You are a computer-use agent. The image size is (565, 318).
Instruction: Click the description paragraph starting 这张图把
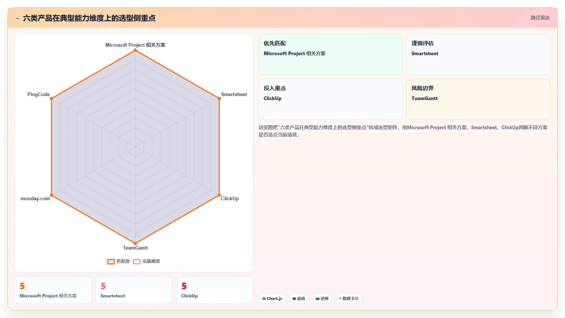coord(403,131)
